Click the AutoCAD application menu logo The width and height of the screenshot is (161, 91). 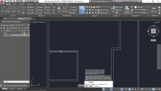coord(2,2)
